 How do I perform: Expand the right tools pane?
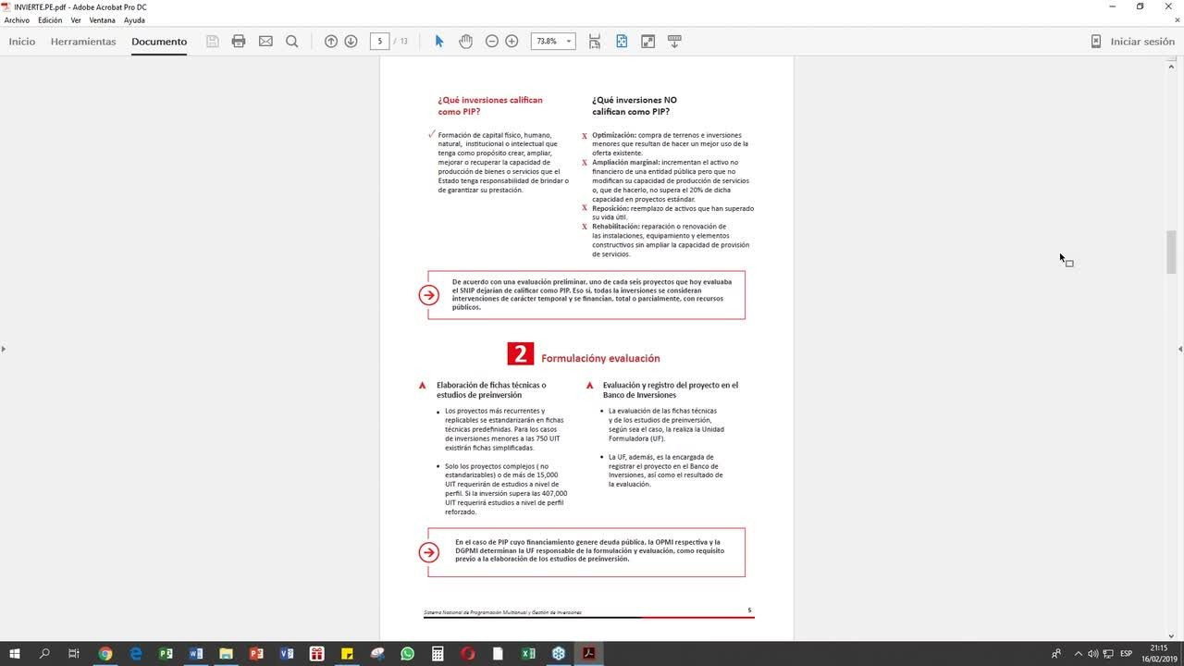coord(1179,349)
